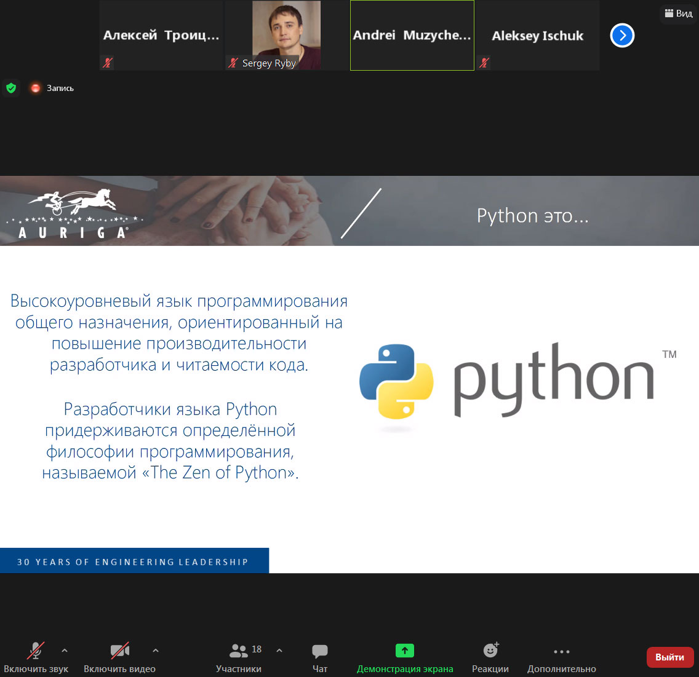
Task: Select Andrei Muzyche... participant tile
Action: 412,35
